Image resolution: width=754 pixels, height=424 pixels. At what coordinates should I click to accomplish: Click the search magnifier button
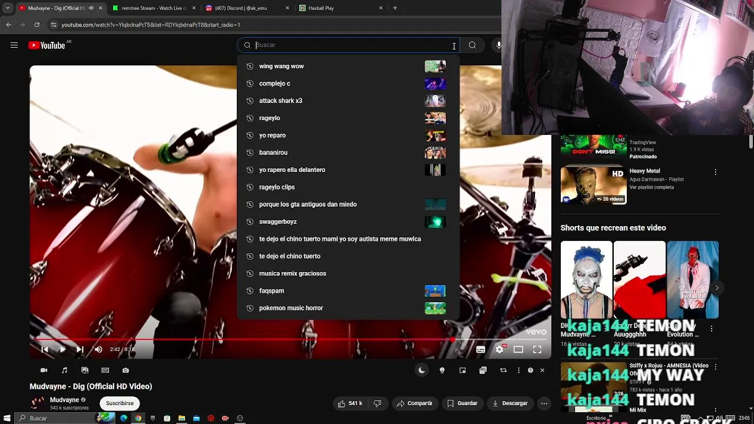click(x=472, y=45)
